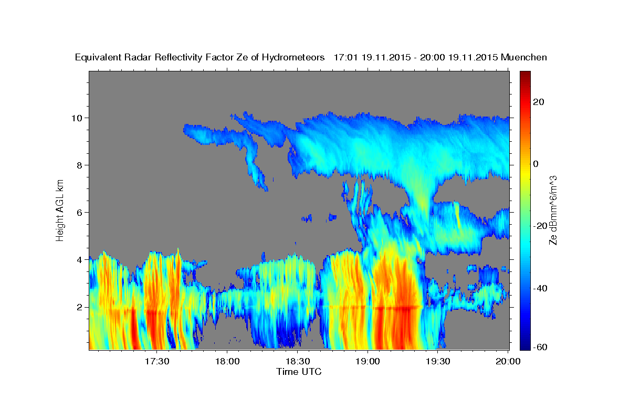
Task: Click the colorbar tick label '0'
Action: pos(536,164)
